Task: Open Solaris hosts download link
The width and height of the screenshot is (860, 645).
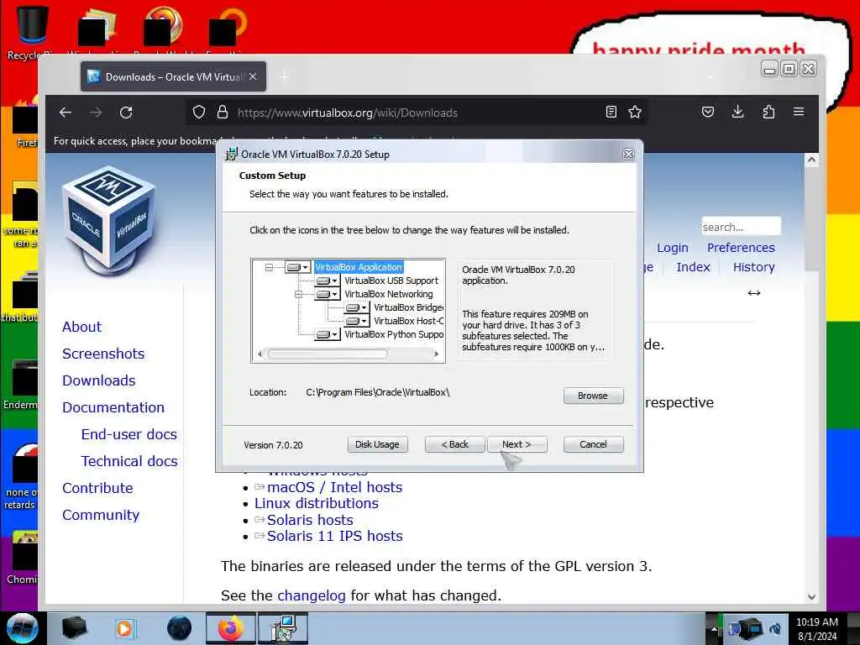Action: pyautogui.click(x=310, y=520)
